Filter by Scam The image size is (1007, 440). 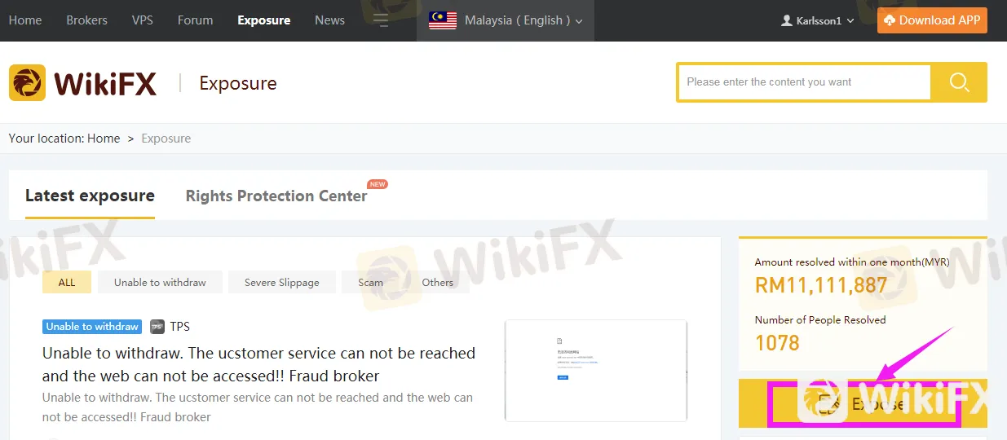(371, 282)
